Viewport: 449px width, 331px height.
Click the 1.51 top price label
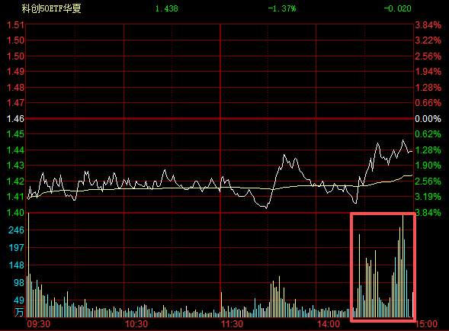(x=15, y=25)
